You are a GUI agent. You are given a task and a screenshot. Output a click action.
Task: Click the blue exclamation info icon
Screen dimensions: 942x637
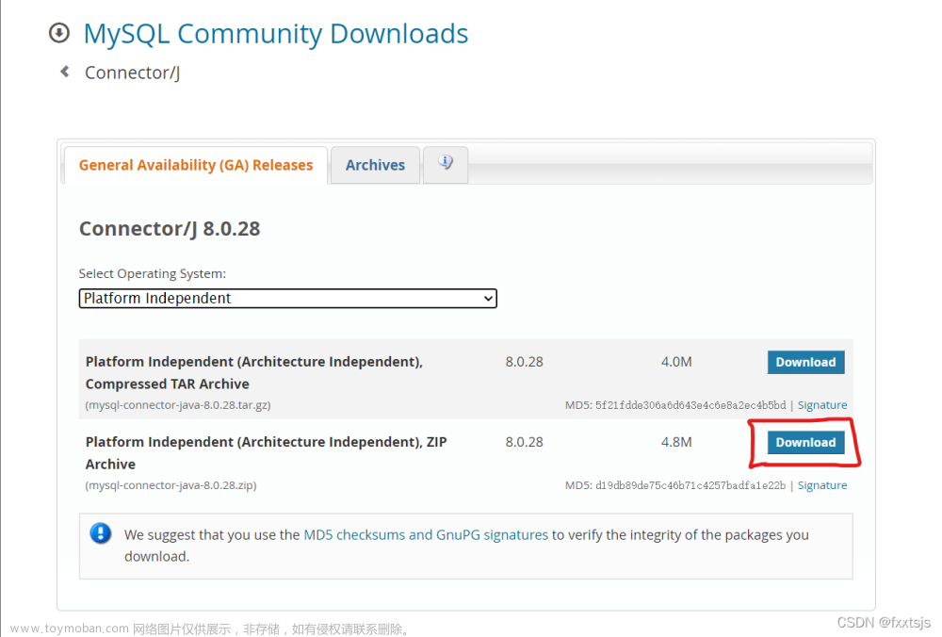point(101,533)
